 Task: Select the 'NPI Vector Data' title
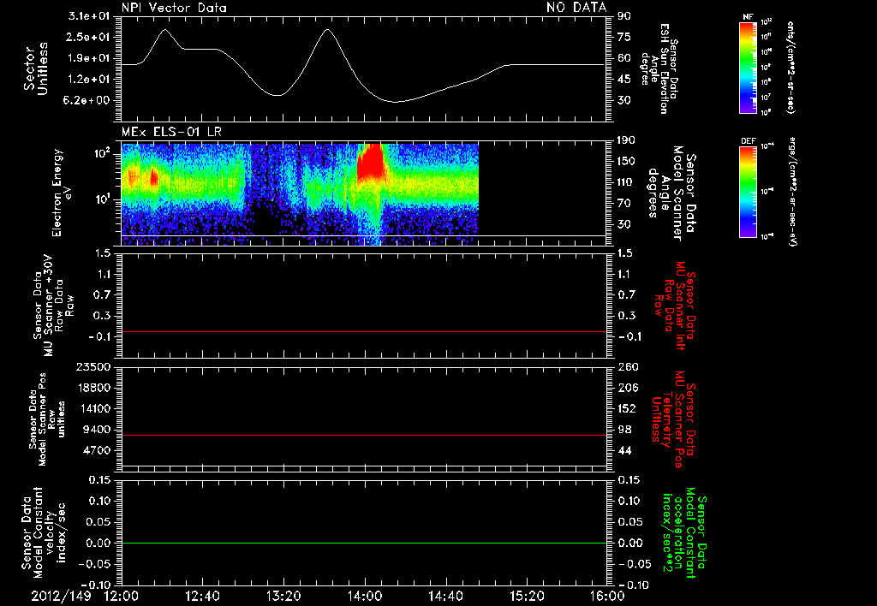pos(175,8)
